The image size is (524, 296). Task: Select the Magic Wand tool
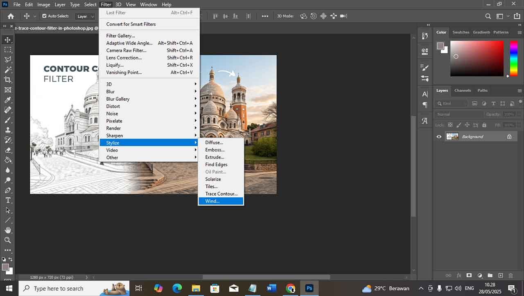click(8, 70)
